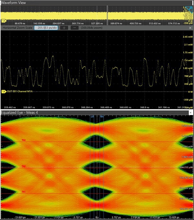The image size is (194, 220).
Task: Click the zoom in plus button
Action: [64, 28]
